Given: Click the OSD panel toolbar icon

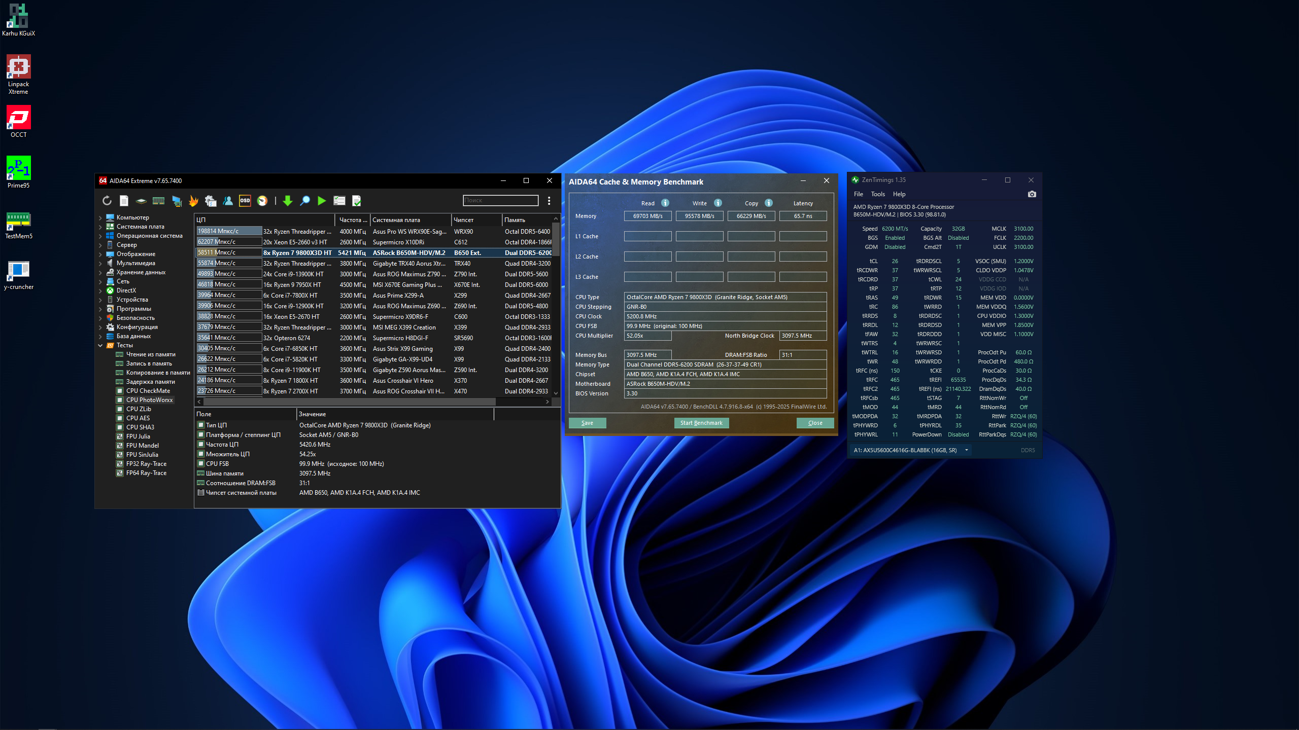Looking at the screenshot, I should (x=245, y=201).
